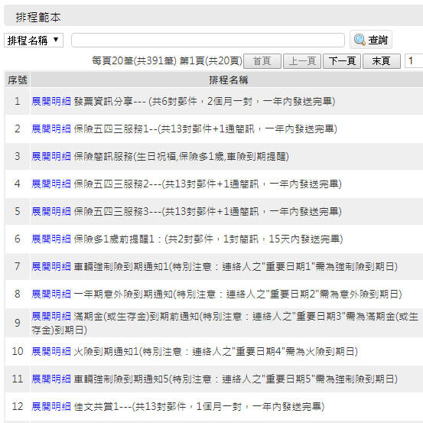Jump to the last page 末頁
423x423 pixels.
[x=381, y=61]
